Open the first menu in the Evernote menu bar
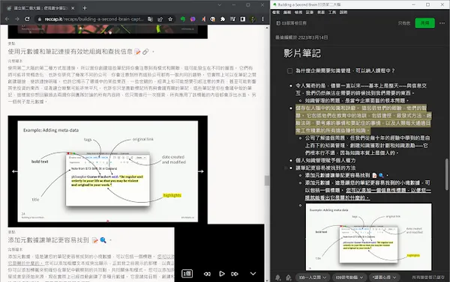 pyautogui.click(x=276, y=12)
